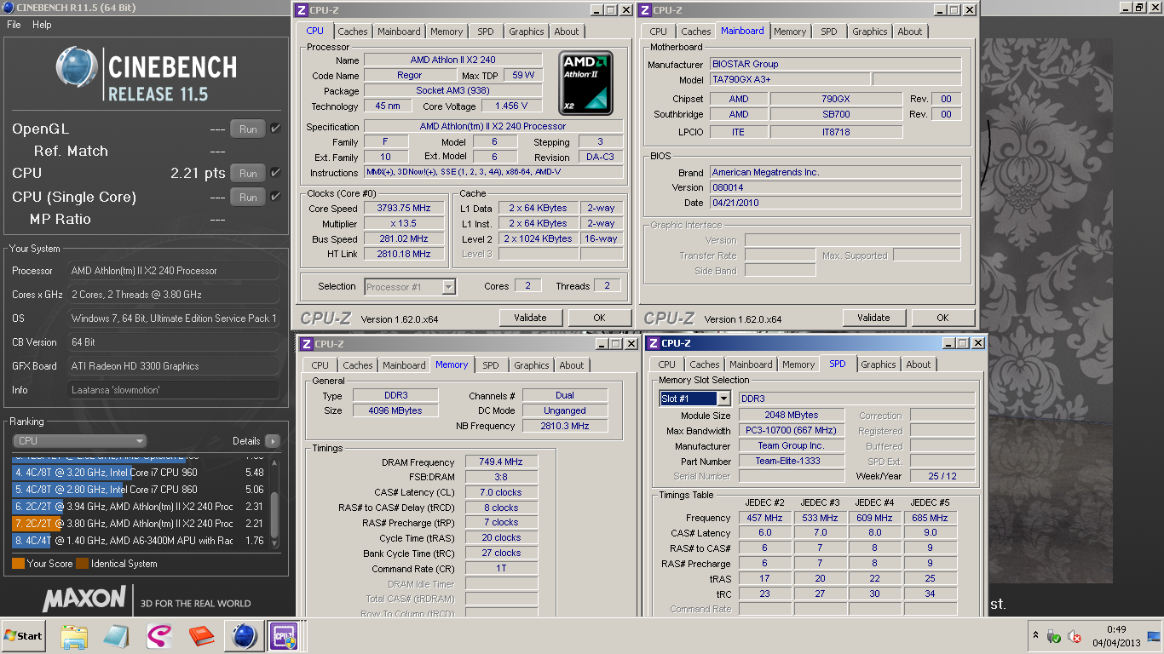Image resolution: width=1164 pixels, height=654 pixels.
Task: Click Validate in the Mainboard window
Action: point(873,318)
